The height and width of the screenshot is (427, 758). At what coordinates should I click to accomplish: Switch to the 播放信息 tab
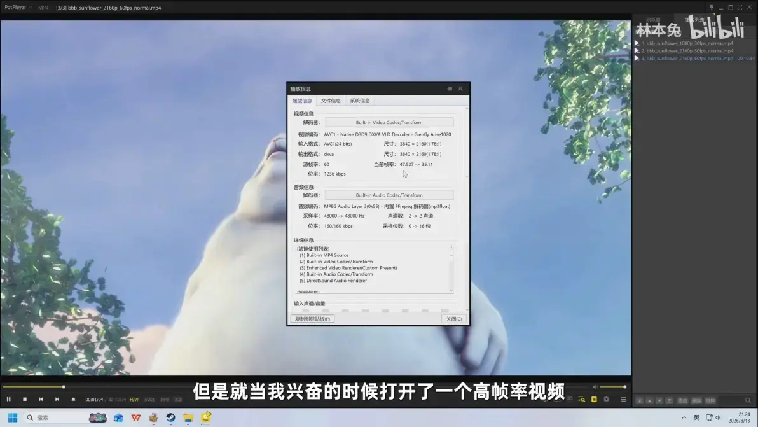(302, 101)
